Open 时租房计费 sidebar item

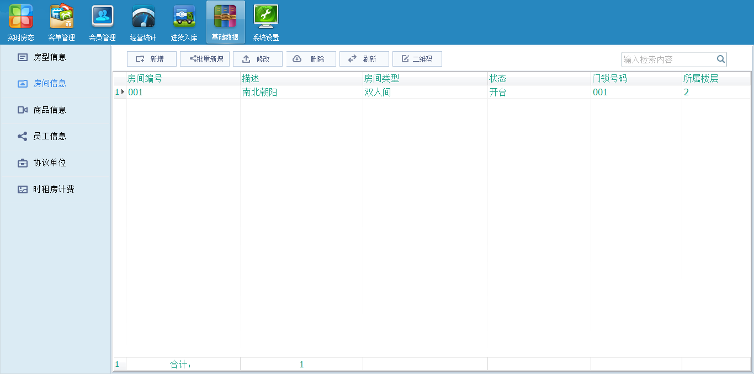tap(54, 189)
